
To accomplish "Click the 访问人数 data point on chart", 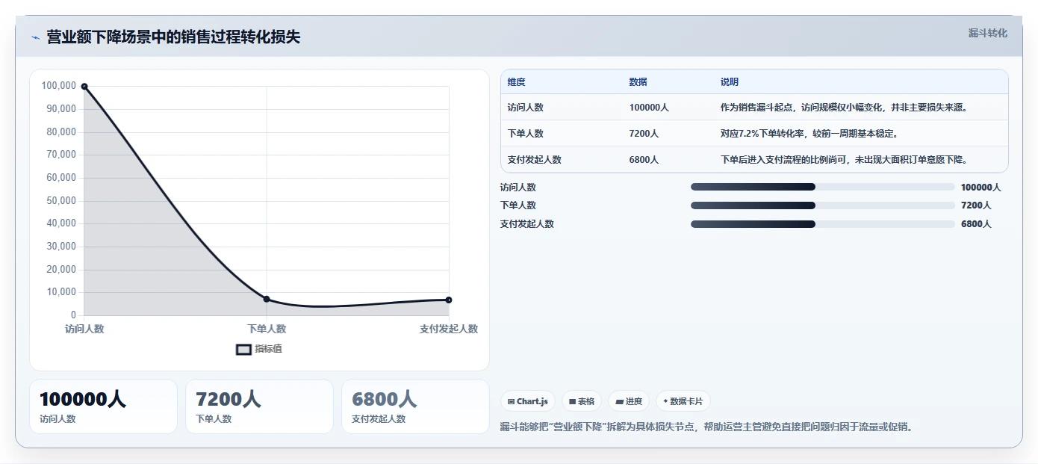I will [x=84, y=87].
